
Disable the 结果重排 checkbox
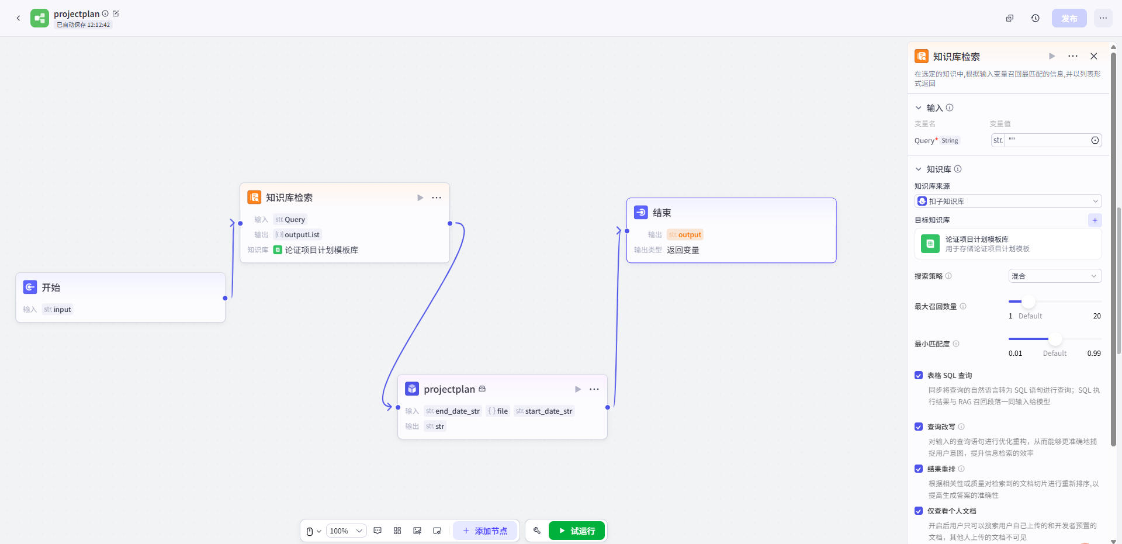coord(919,469)
